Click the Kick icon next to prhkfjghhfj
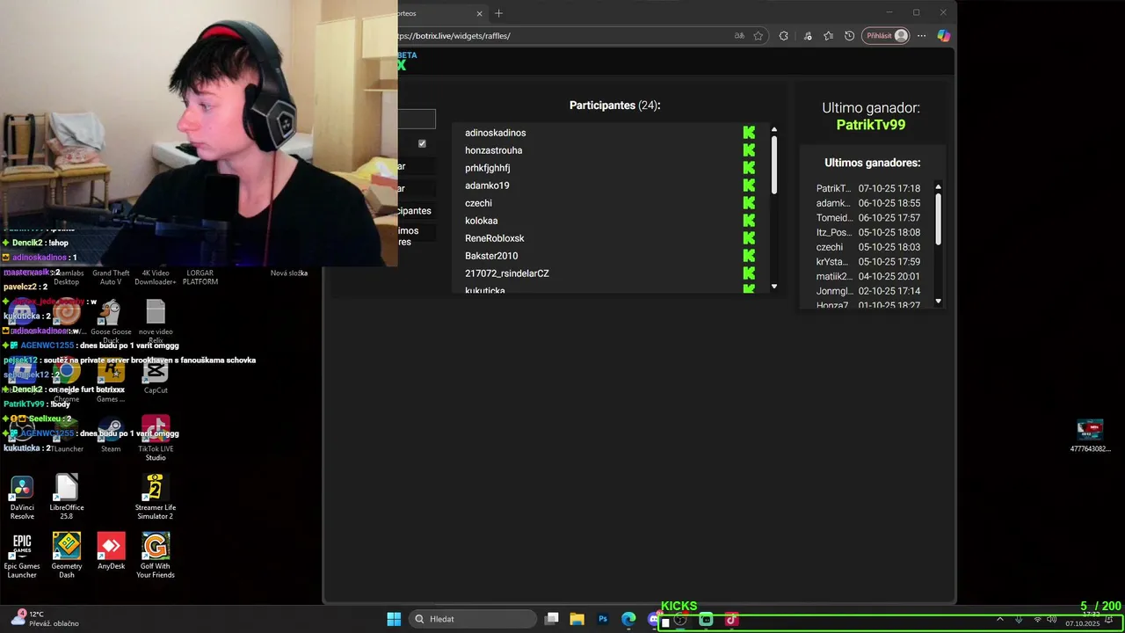This screenshot has width=1125, height=633. (749, 168)
